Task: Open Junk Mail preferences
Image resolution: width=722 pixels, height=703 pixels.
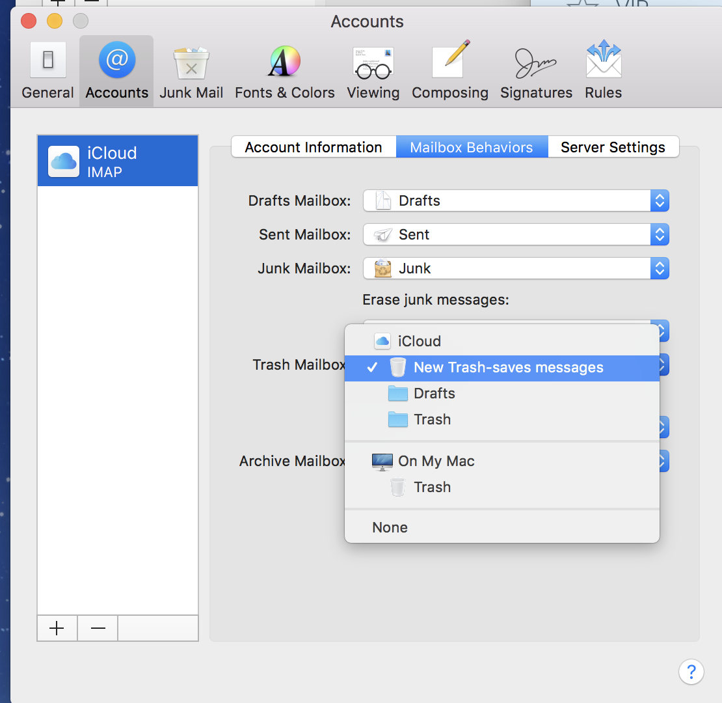Action: [191, 71]
